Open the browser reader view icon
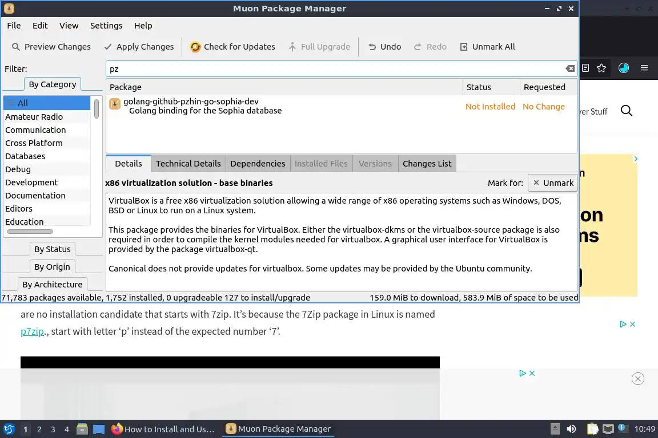Screen dimensions: 658x438 tap(585, 68)
